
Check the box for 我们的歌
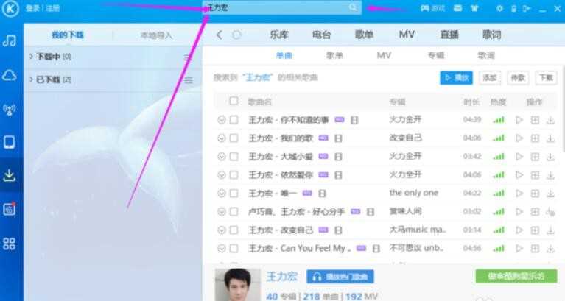click(234, 138)
